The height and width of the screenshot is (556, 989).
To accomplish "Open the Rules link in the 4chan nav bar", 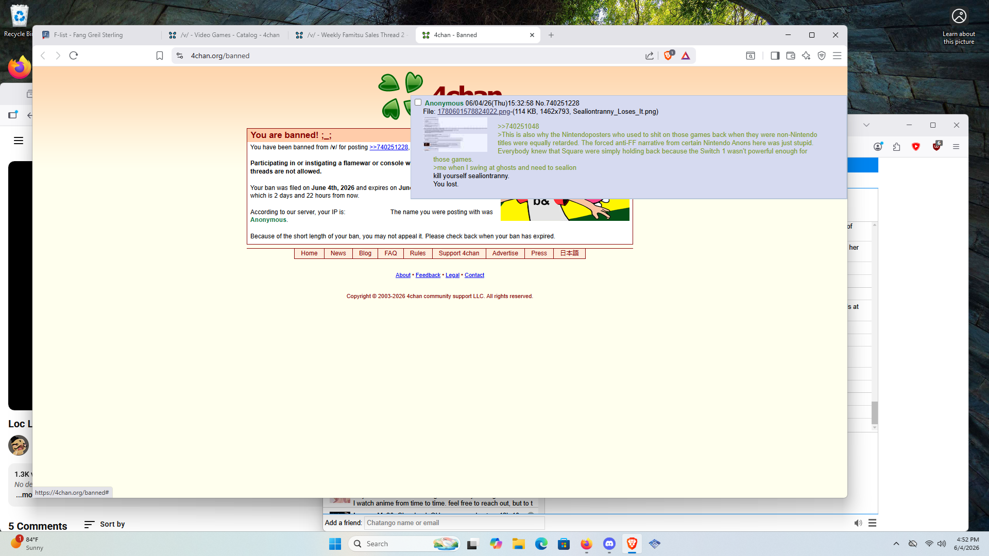I will [x=418, y=253].
